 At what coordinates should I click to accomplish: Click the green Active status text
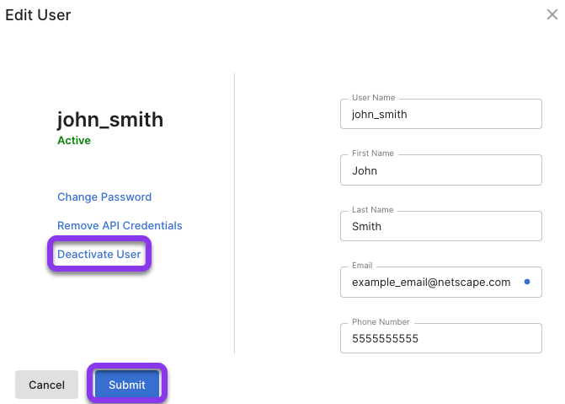point(74,140)
